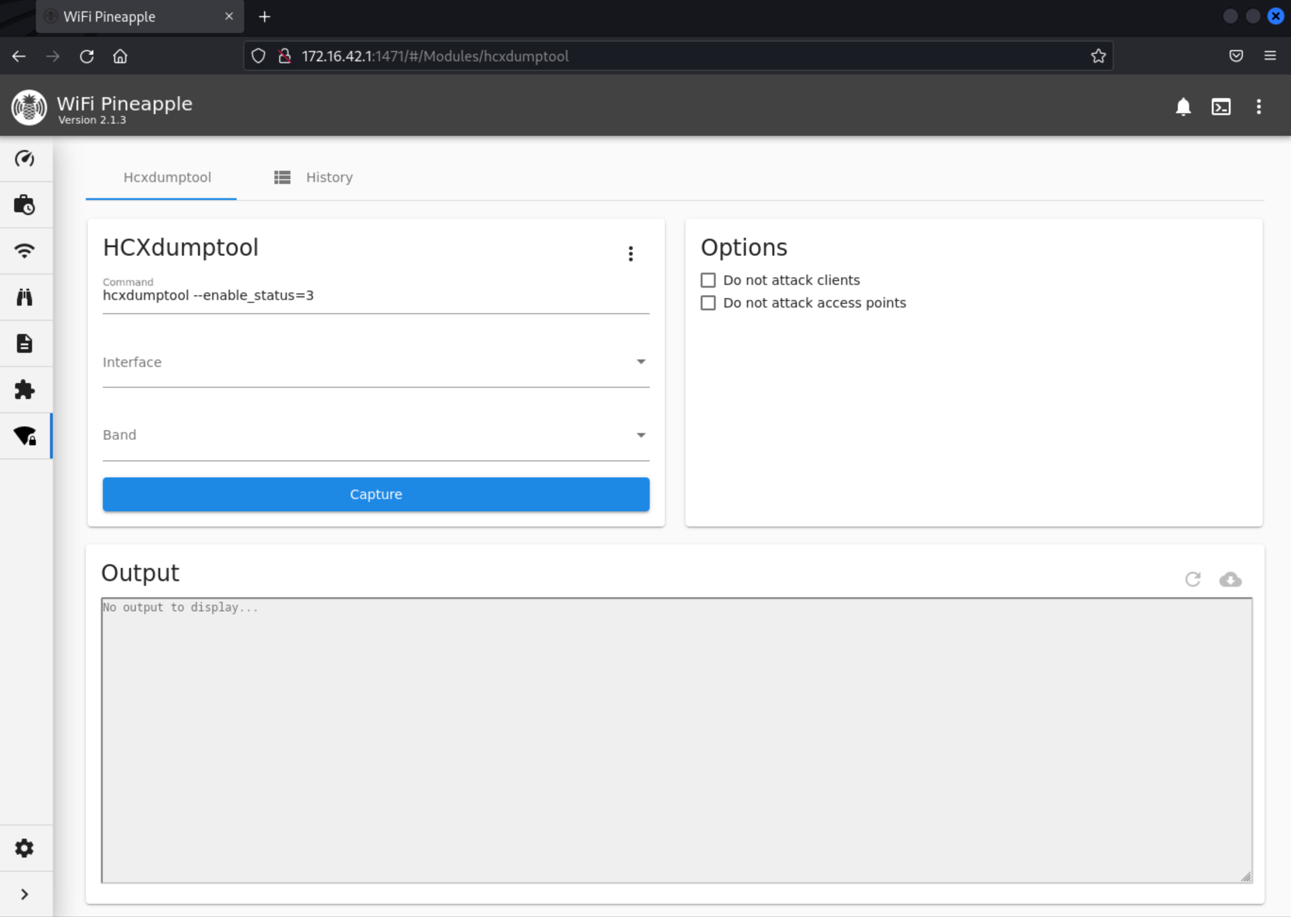The width and height of the screenshot is (1291, 917).
Task: Open the Dashboard speedometer icon in sidebar
Action: (24, 158)
